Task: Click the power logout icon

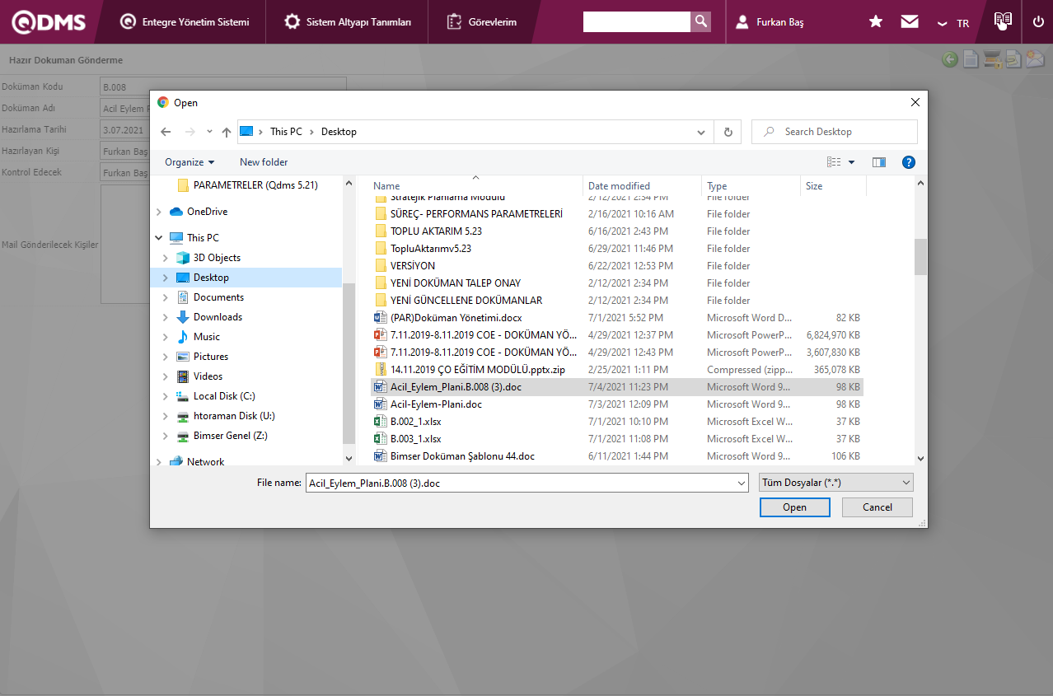Action: click(x=1037, y=22)
